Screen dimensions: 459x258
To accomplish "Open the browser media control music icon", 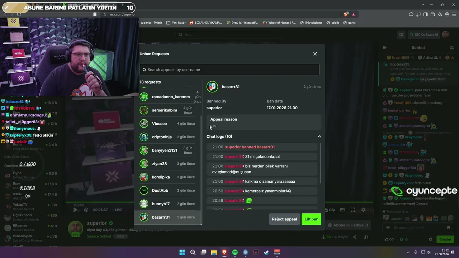I will click(418, 14).
